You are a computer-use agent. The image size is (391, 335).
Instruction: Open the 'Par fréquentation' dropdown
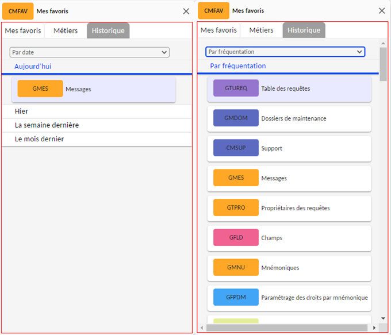point(285,52)
